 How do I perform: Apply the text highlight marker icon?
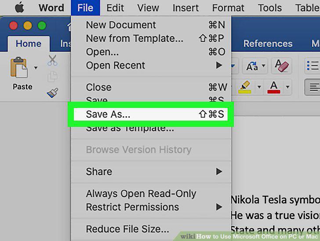point(245,87)
